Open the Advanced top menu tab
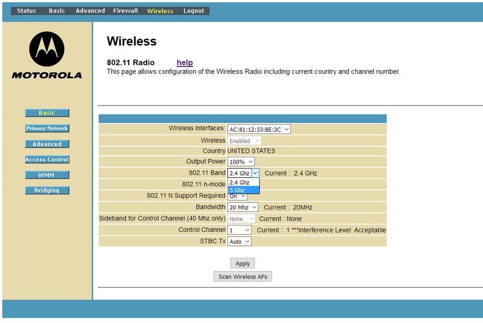The width and height of the screenshot is (483, 323). tap(90, 11)
